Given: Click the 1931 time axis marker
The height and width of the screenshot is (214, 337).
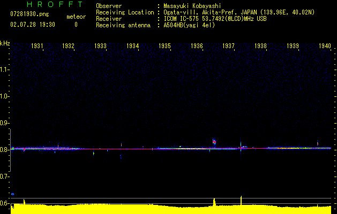Looking at the screenshot, I should 37,46.
